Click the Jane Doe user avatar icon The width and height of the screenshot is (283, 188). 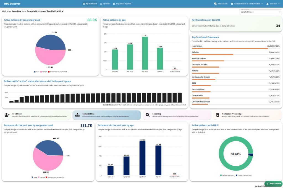(267, 4)
